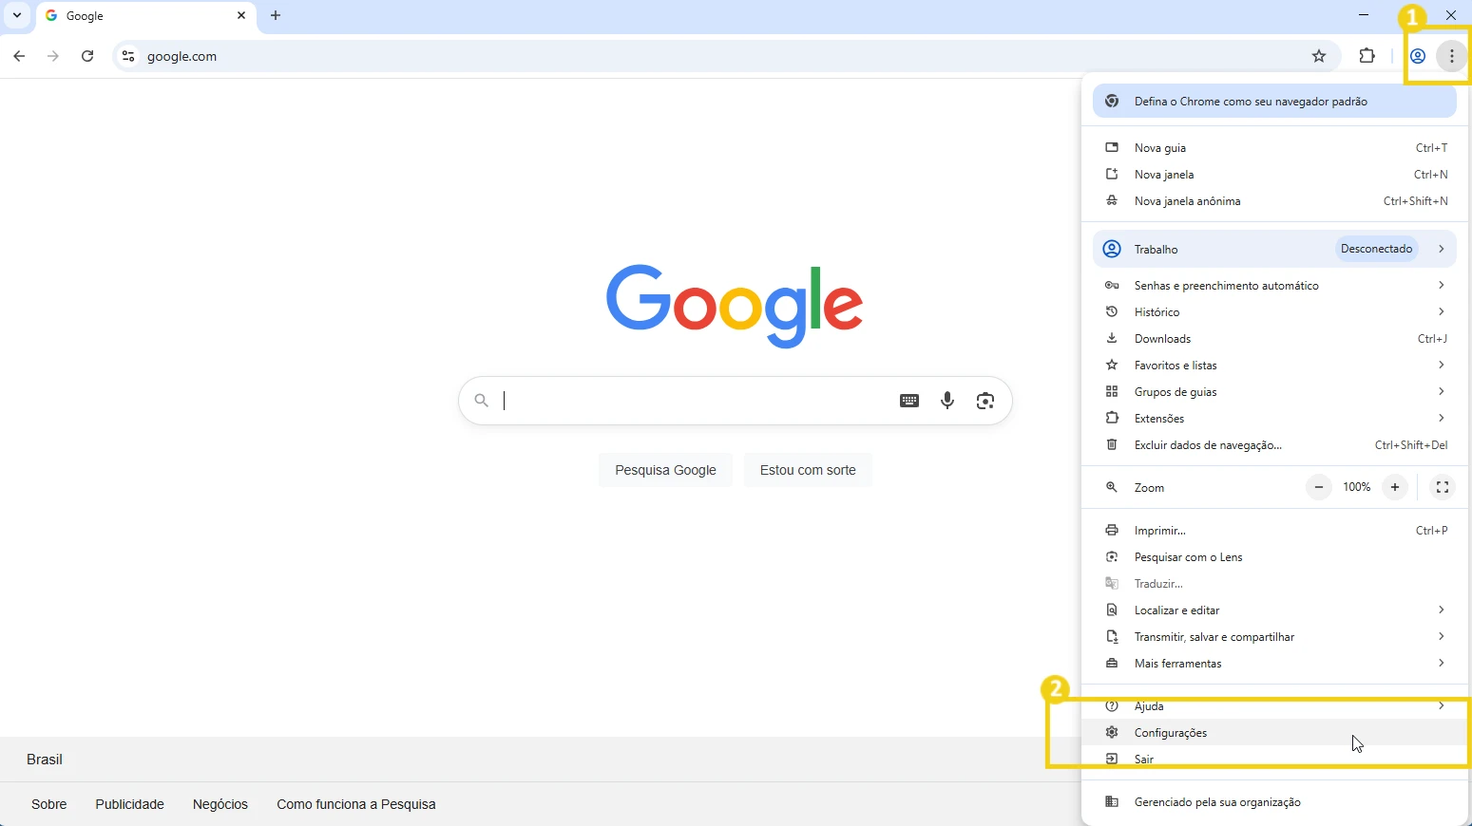This screenshot has width=1472, height=826.
Task: Enter full screen mode icon
Action: click(x=1443, y=487)
